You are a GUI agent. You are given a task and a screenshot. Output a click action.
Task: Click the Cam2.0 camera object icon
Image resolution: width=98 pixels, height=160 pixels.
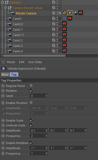[9, 24]
